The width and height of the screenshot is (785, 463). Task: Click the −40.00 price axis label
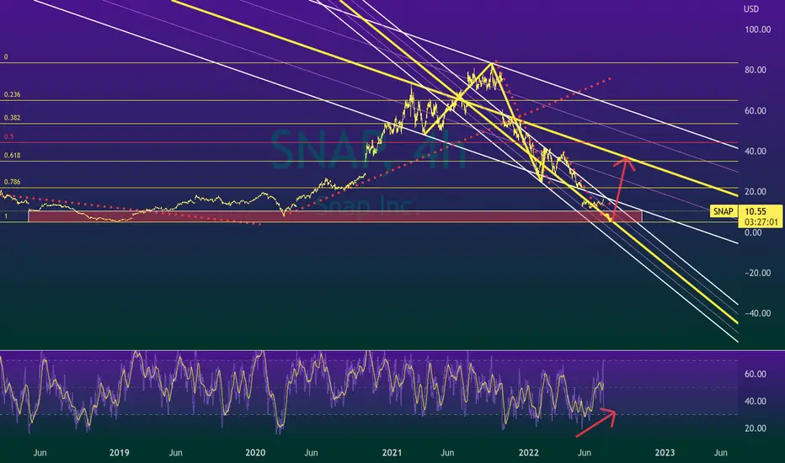point(757,313)
